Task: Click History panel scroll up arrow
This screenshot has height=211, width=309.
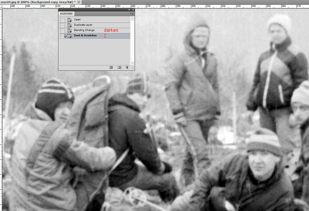Action: click(x=132, y=19)
